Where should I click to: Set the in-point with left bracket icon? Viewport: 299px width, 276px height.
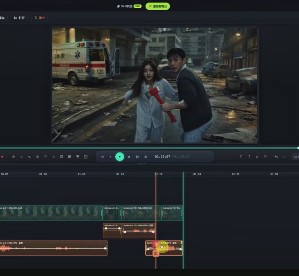(x=241, y=157)
